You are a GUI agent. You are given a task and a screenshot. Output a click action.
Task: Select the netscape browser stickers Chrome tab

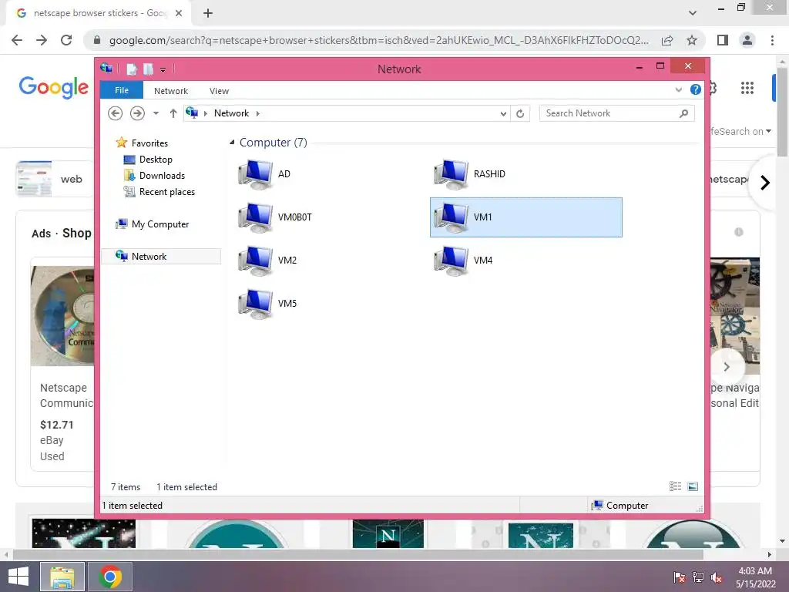coord(99,13)
